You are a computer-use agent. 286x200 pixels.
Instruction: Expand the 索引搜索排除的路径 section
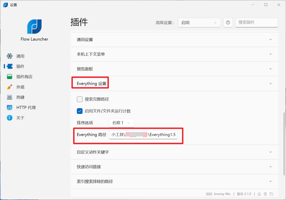click(x=174, y=181)
